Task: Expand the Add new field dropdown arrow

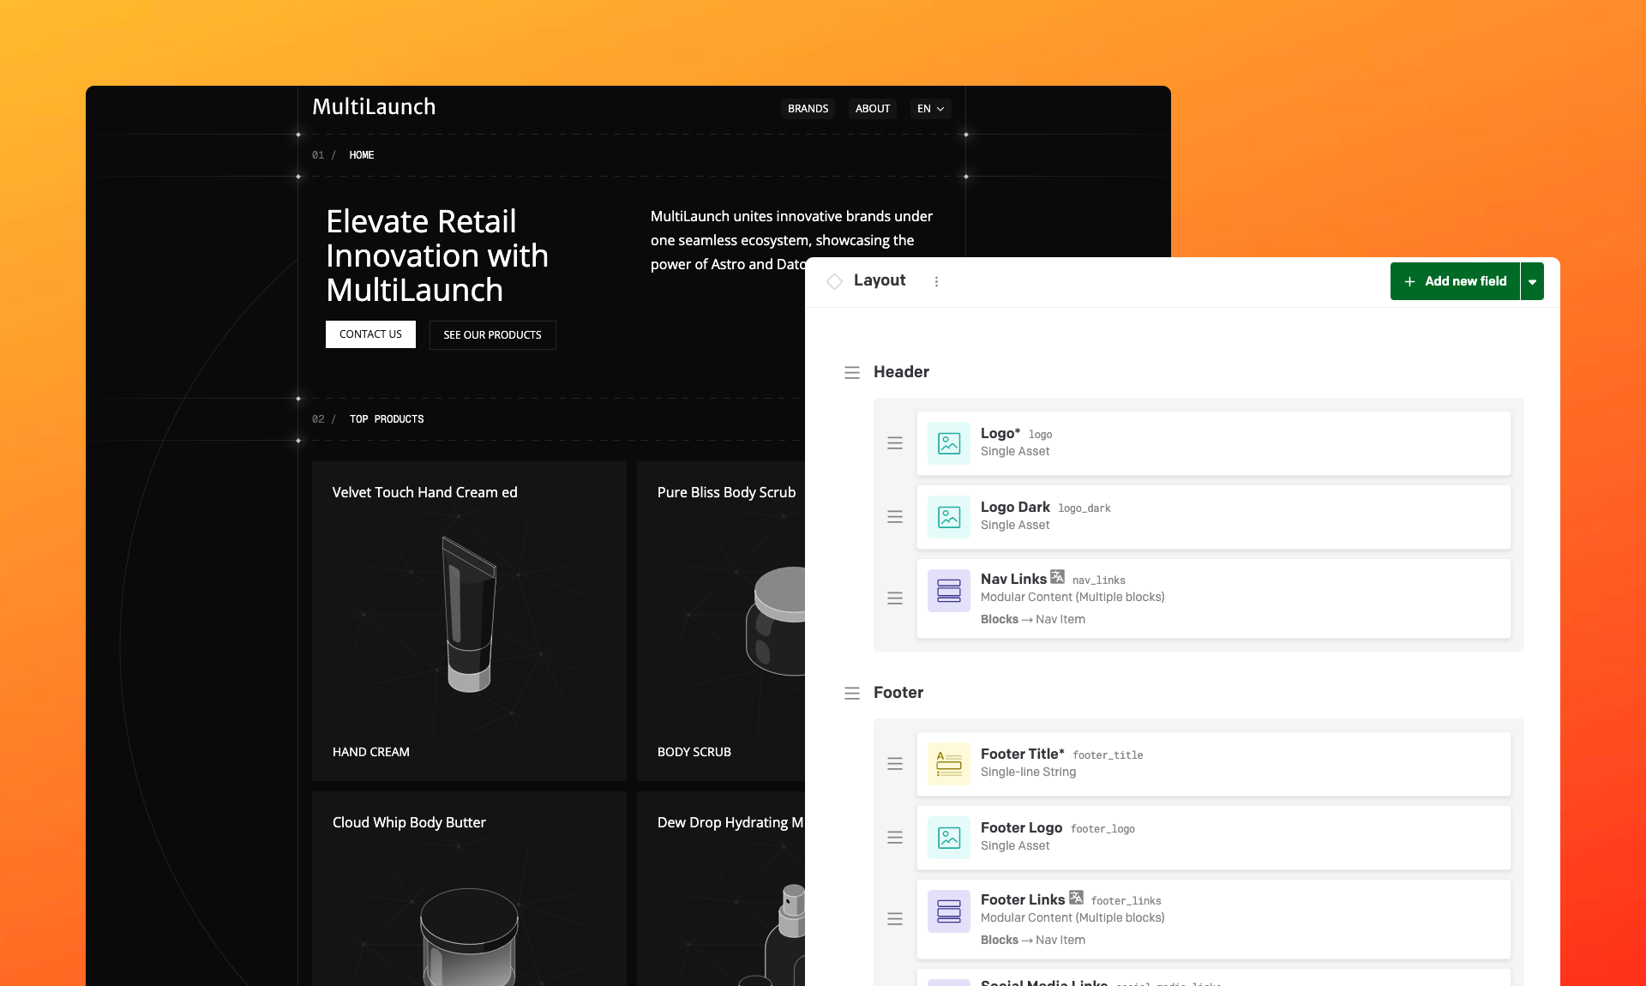Action: point(1532,281)
